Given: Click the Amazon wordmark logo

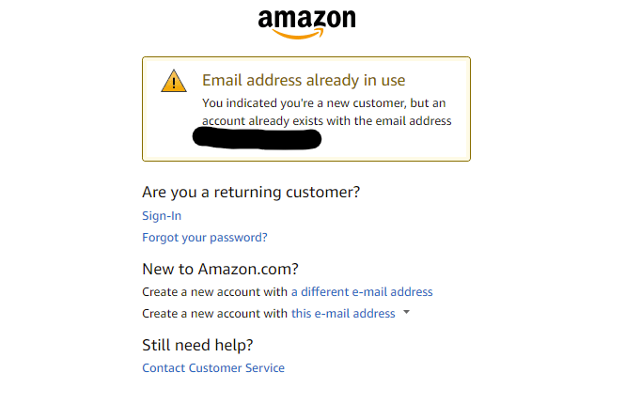Looking at the screenshot, I should (x=306, y=19).
